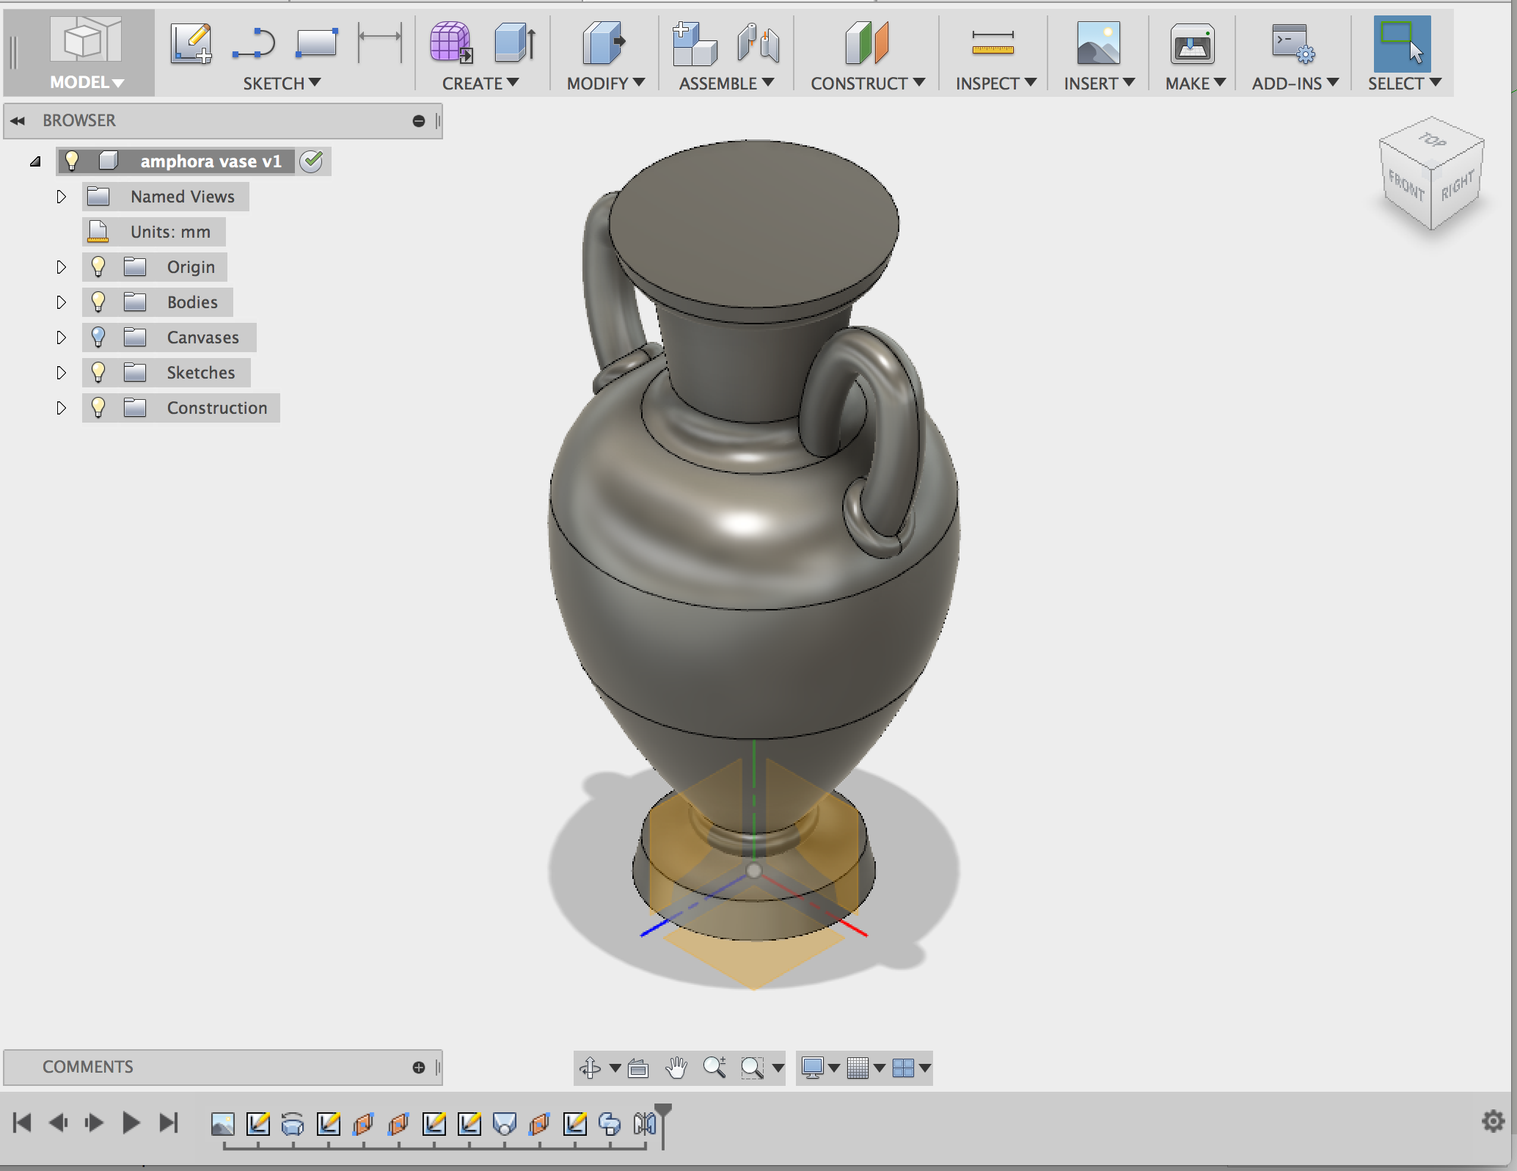1517x1171 pixels.
Task: Open the MODEL workspace dropdown
Action: click(87, 82)
